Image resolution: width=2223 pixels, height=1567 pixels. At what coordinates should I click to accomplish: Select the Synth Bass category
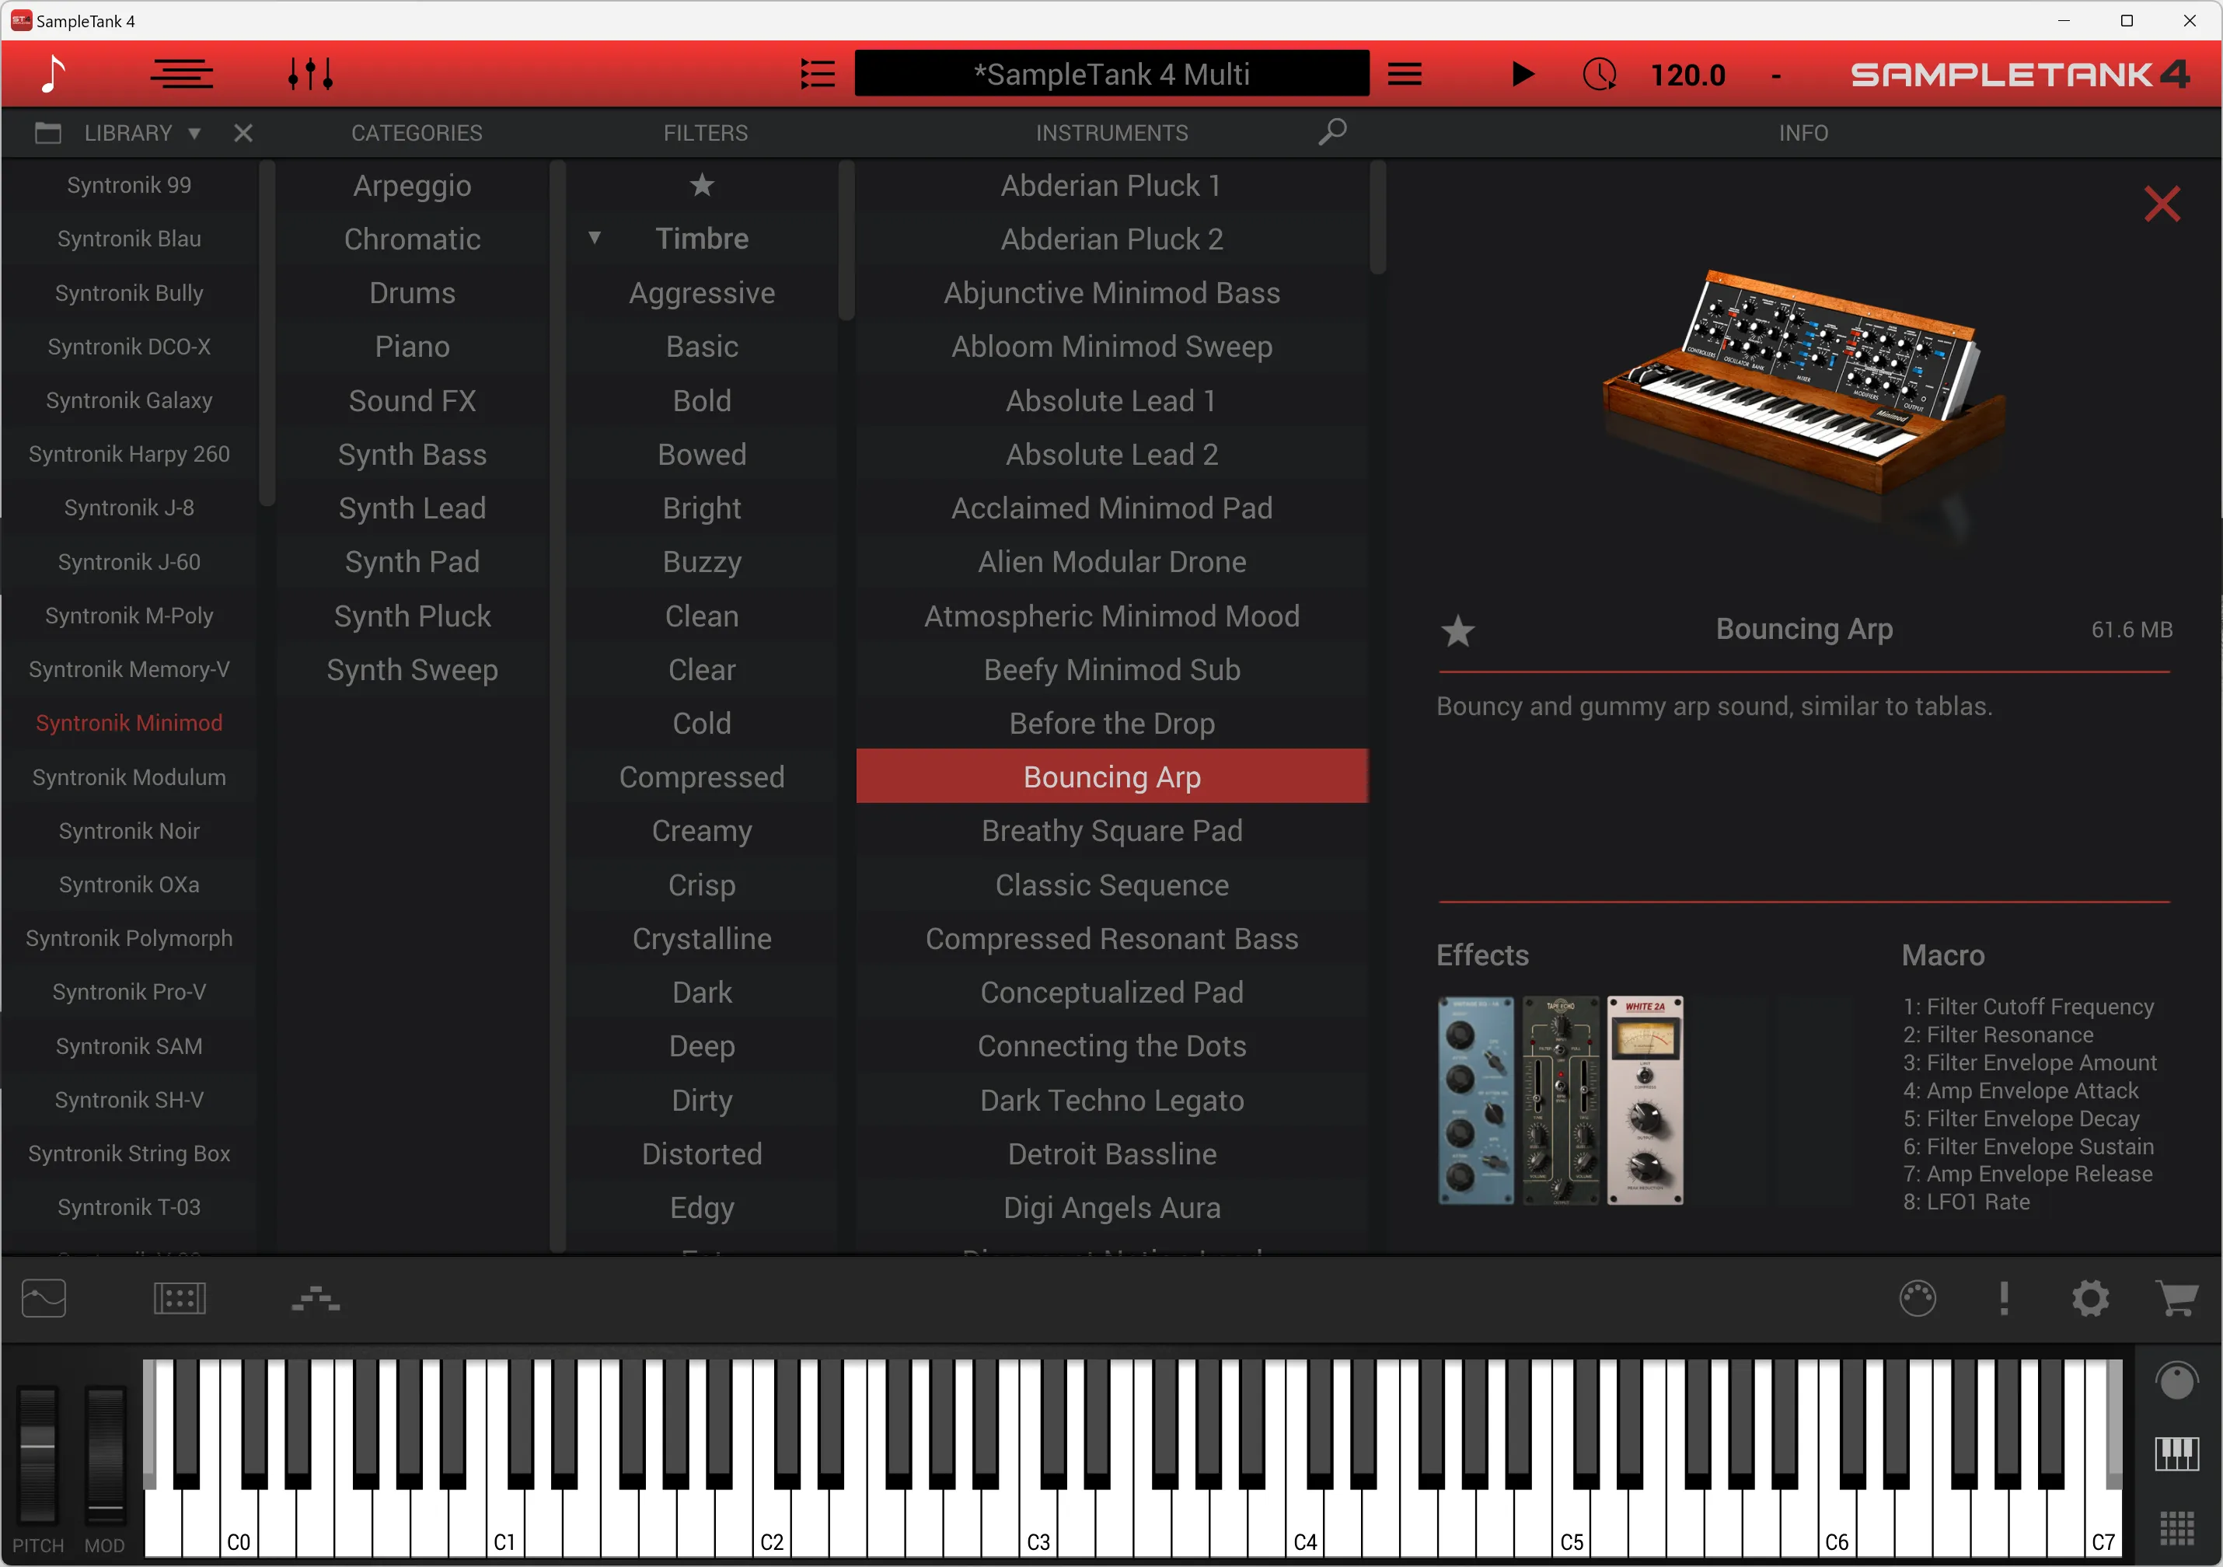411,454
